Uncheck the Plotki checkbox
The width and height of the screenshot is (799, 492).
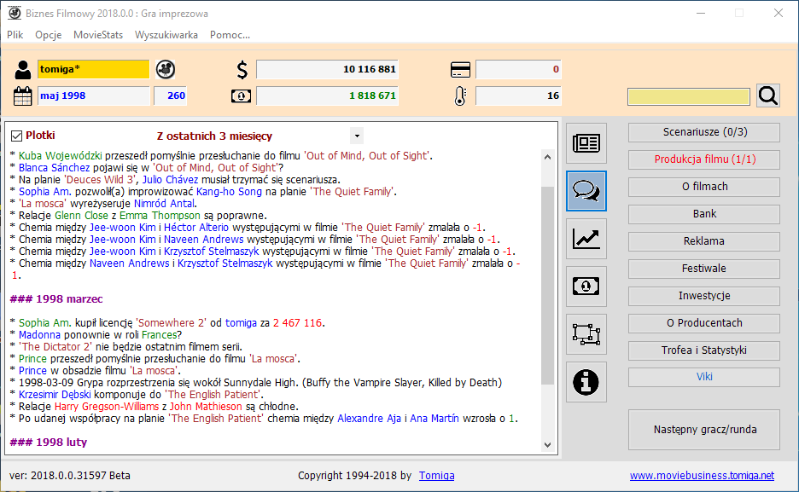pyautogui.click(x=16, y=136)
